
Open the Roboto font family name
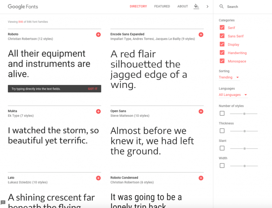pyautogui.click(x=13, y=34)
